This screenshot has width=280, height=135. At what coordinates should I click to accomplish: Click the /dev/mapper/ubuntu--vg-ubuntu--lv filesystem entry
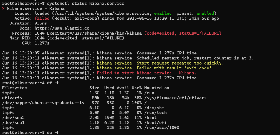(43, 103)
